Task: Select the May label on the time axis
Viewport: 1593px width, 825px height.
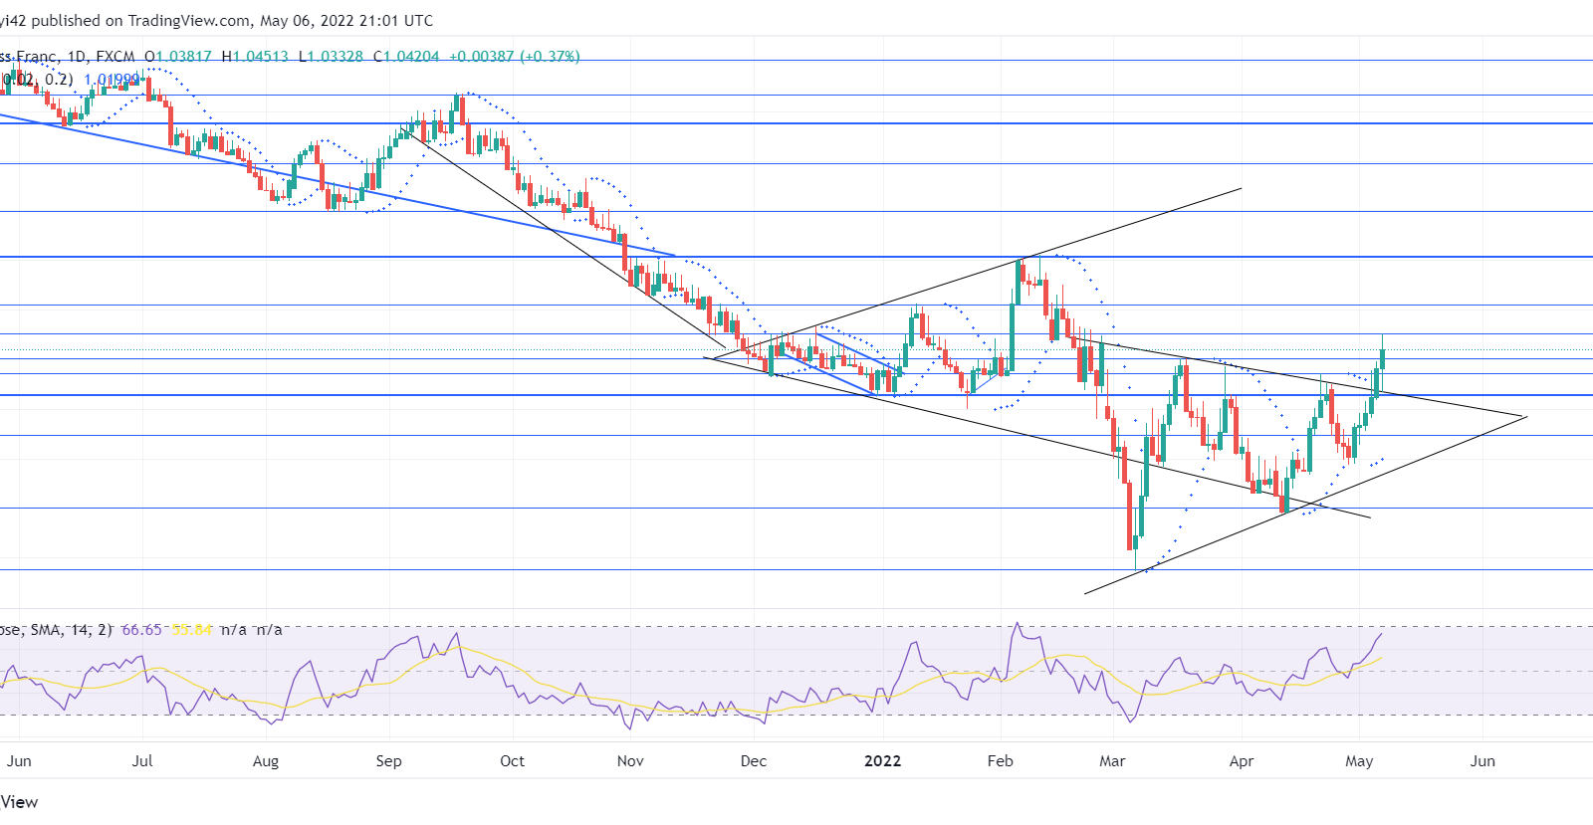Action: point(1359,761)
